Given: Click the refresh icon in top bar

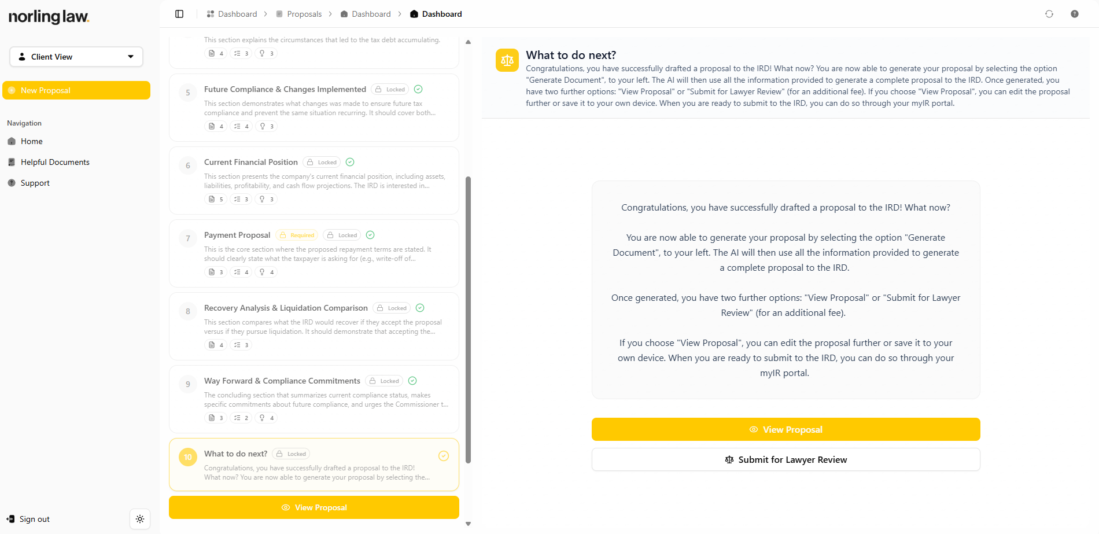Looking at the screenshot, I should [1049, 14].
